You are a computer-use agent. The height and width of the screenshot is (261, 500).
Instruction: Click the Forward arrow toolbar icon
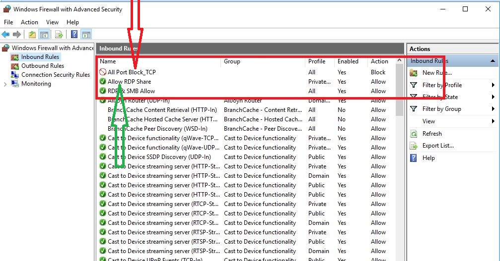point(16,34)
